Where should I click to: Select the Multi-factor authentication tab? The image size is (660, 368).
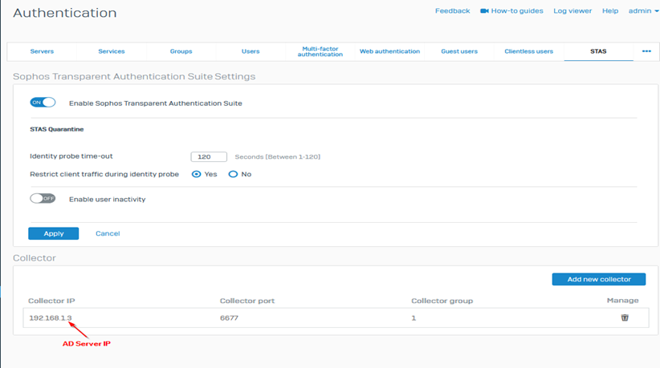coord(320,51)
